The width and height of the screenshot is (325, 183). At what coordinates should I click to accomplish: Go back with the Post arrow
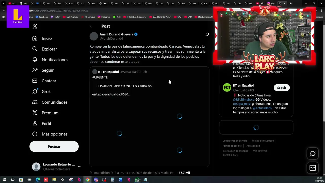(92, 26)
